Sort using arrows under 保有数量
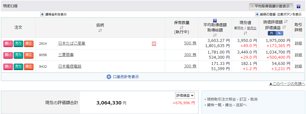This screenshot has width=306, height=114. 181,28
